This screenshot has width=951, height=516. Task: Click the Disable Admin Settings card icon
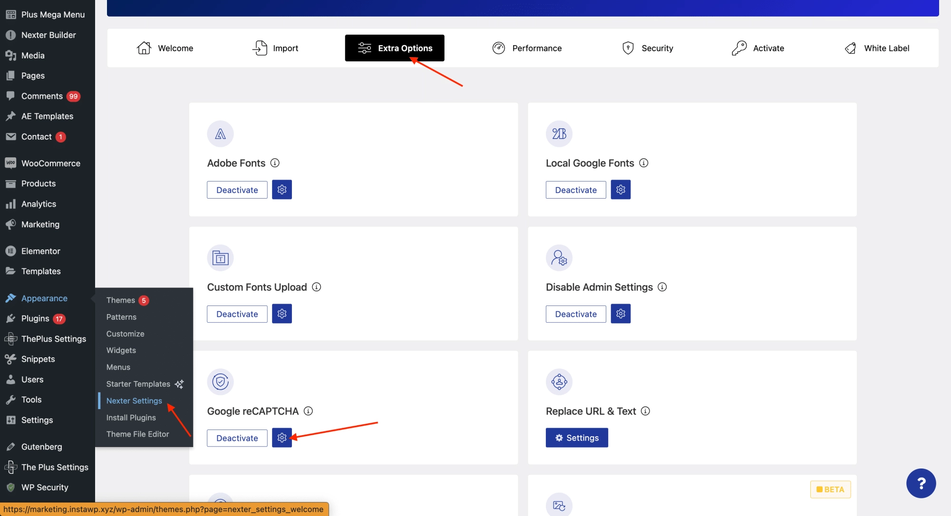tap(559, 258)
